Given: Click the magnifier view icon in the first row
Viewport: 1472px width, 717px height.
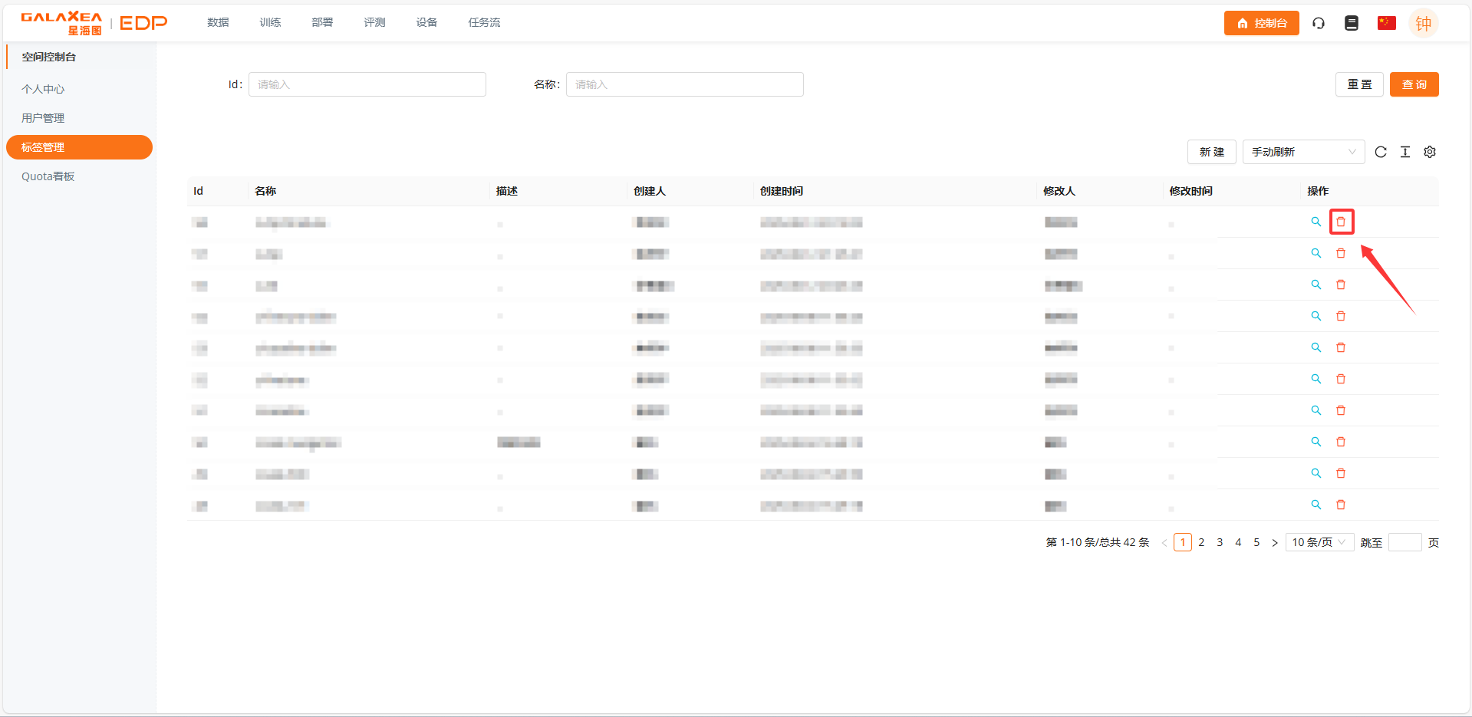Looking at the screenshot, I should 1316,222.
